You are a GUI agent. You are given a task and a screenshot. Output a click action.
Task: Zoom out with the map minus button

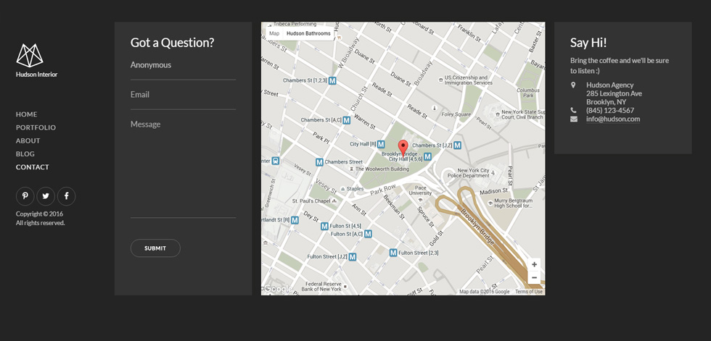534,277
